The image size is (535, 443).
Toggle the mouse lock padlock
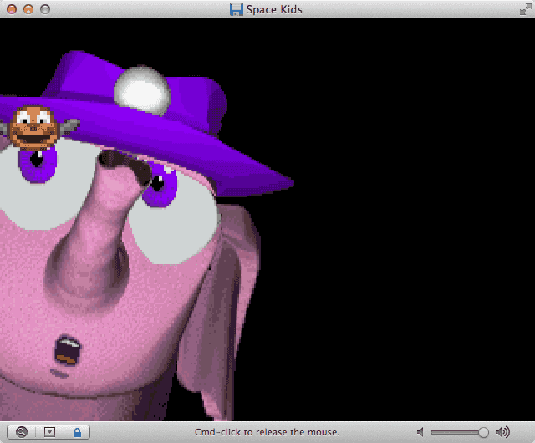tap(78, 432)
